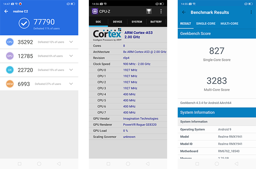Image resolution: width=256 pixels, height=169 pixels.
Task: Tap back arrow in Benchmark Results
Action: (x=184, y=12)
